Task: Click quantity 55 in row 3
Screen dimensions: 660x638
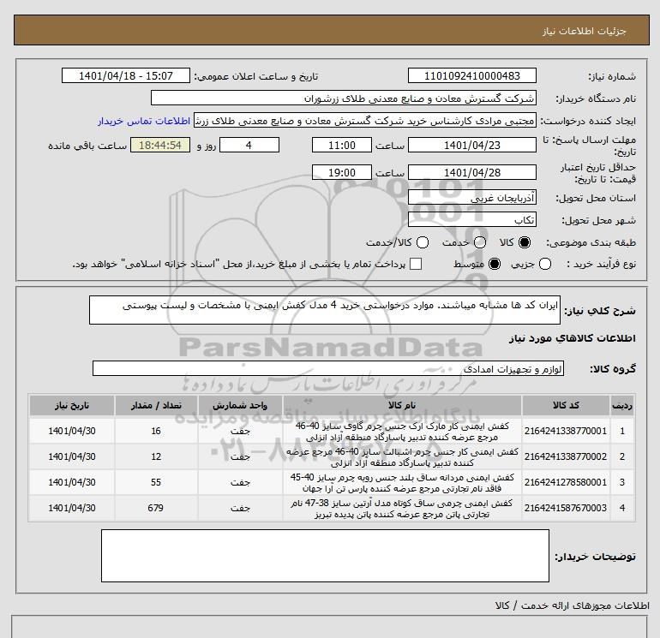Action: pos(156,482)
